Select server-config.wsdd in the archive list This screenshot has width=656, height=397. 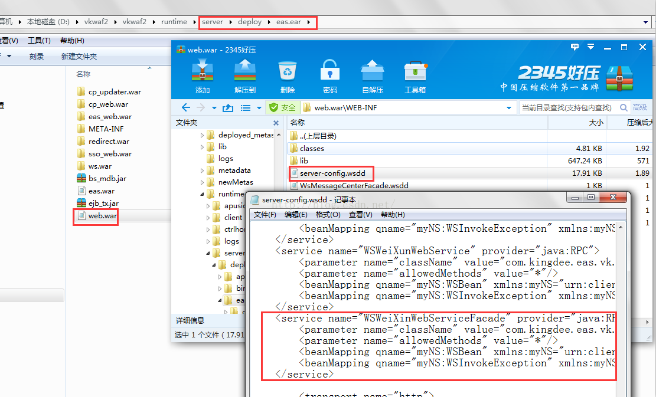(x=332, y=173)
